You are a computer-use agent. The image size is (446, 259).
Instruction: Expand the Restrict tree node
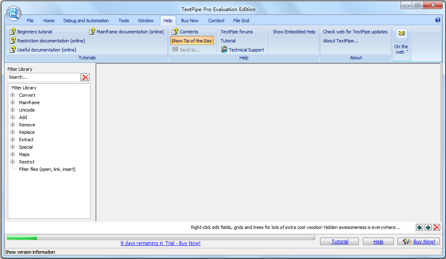12,162
